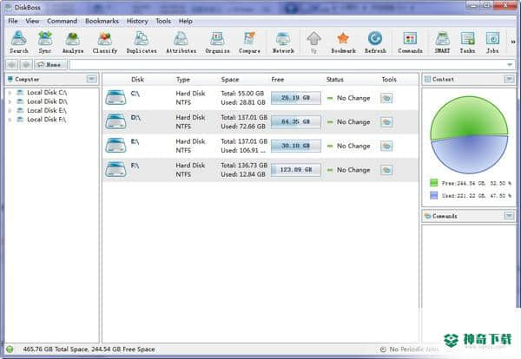Open the Attributes tool
The width and height of the screenshot is (521, 359).
181,42
